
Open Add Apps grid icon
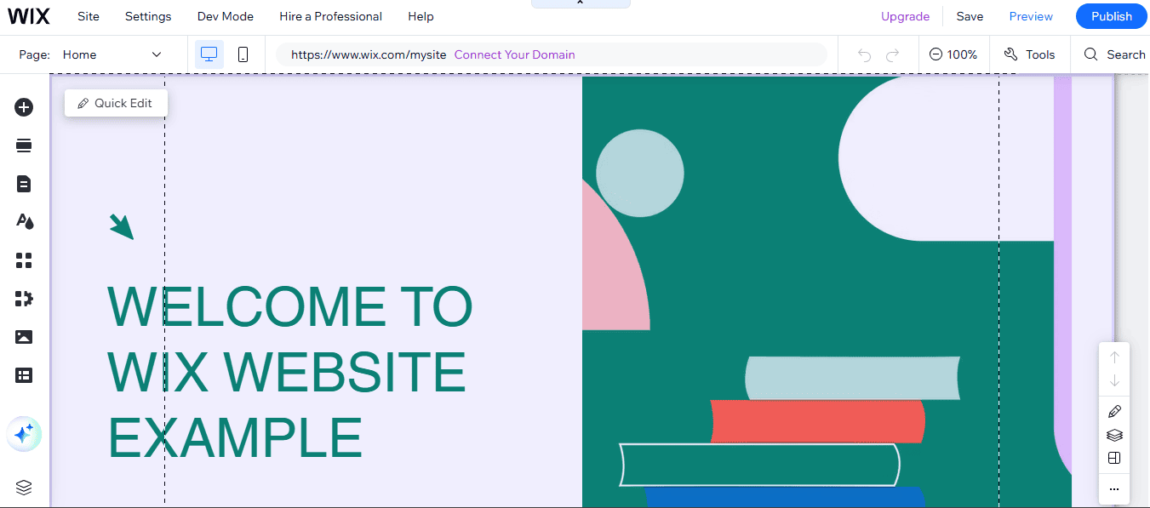pyautogui.click(x=24, y=260)
